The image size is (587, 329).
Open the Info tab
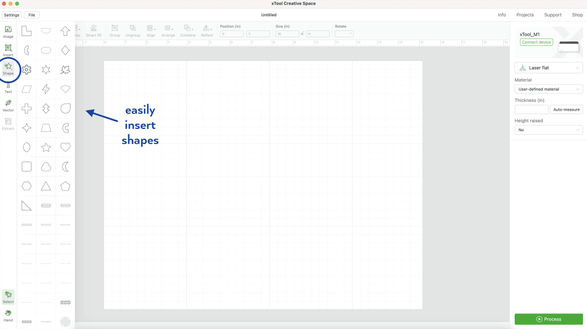[x=502, y=15]
